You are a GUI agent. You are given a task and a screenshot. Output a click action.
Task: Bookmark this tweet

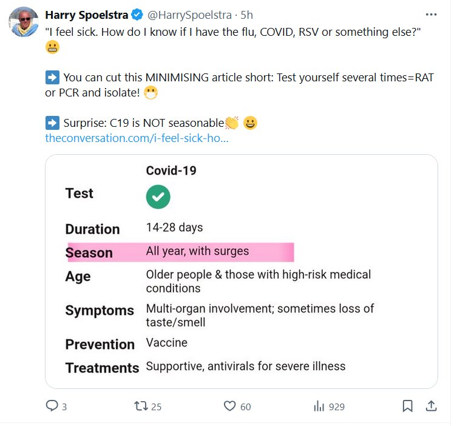tap(408, 405)
